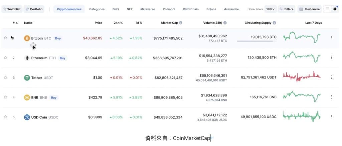Click the Bitcoin coin logo
Viewport: 342px width, 146px height.
click(x=27, y=38)
